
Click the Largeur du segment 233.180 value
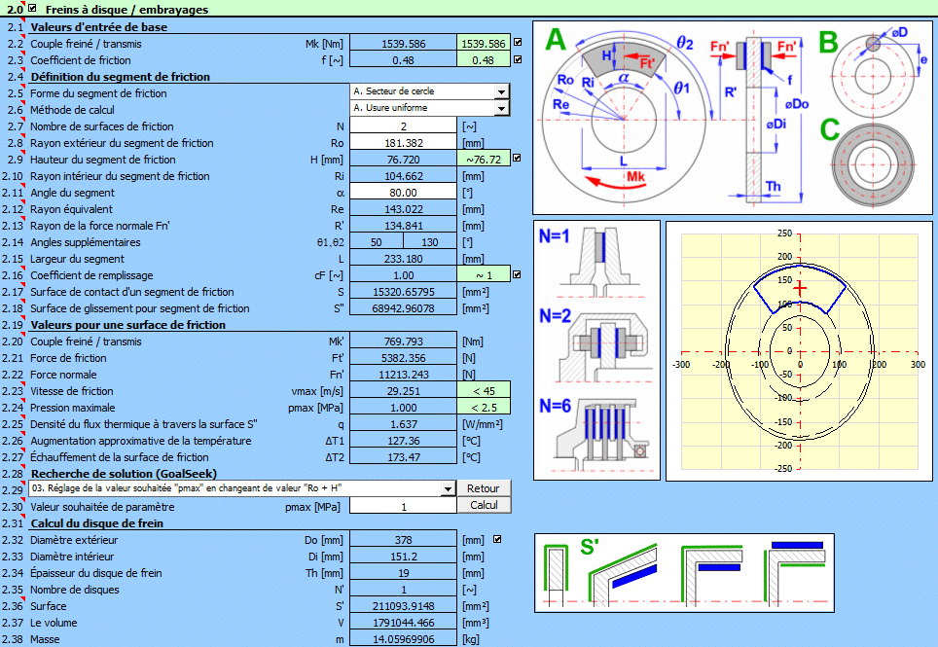(x=403, y=259)
